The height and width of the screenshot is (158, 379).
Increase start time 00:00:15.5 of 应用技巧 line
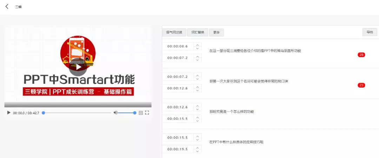click(x=198, y=136)
